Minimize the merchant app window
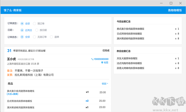 161,3
